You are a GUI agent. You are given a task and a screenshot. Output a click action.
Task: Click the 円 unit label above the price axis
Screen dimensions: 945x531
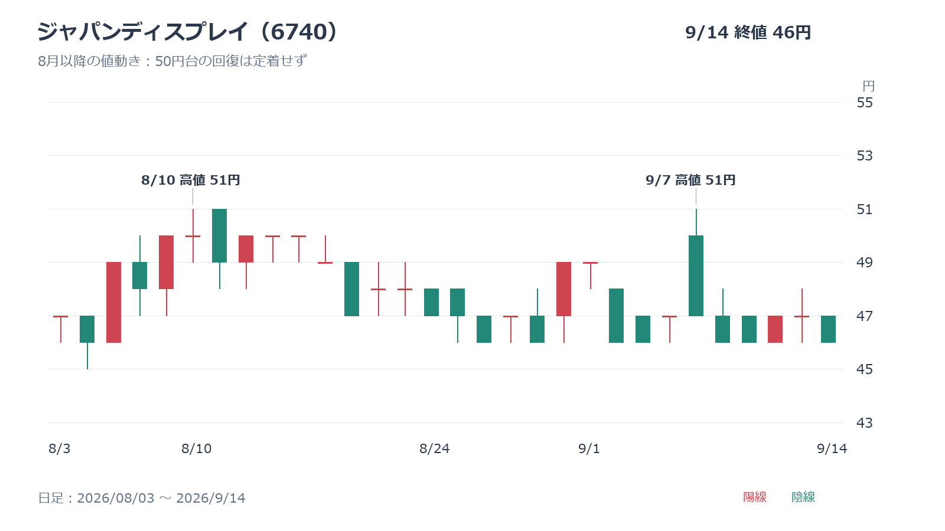click(868, 86)
